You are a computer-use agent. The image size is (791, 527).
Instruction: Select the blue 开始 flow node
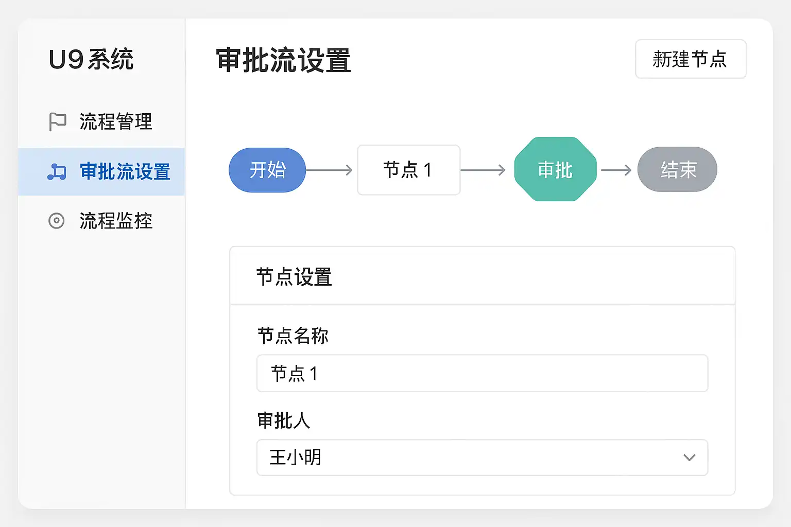pyautogui.click(x=267, y=170)
